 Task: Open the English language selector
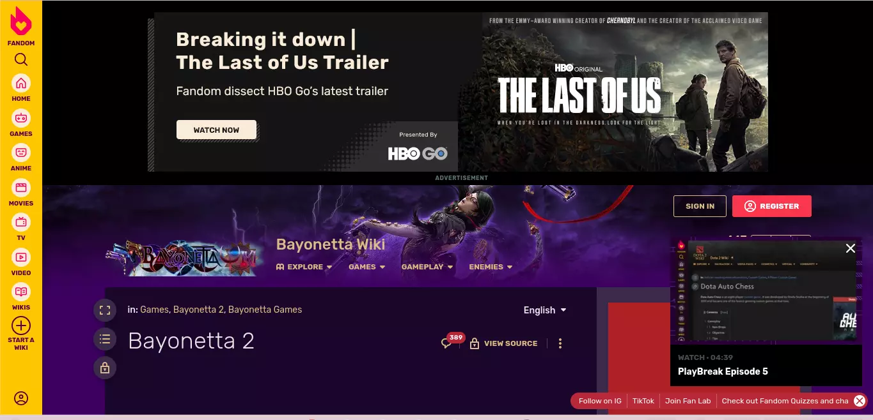point(545,310)
